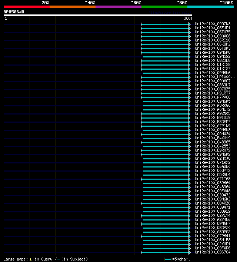This screenshot has height=262, width=237.
Task: Click the UniRef100_Q9M6K6 label
Action: click(213, 73)
